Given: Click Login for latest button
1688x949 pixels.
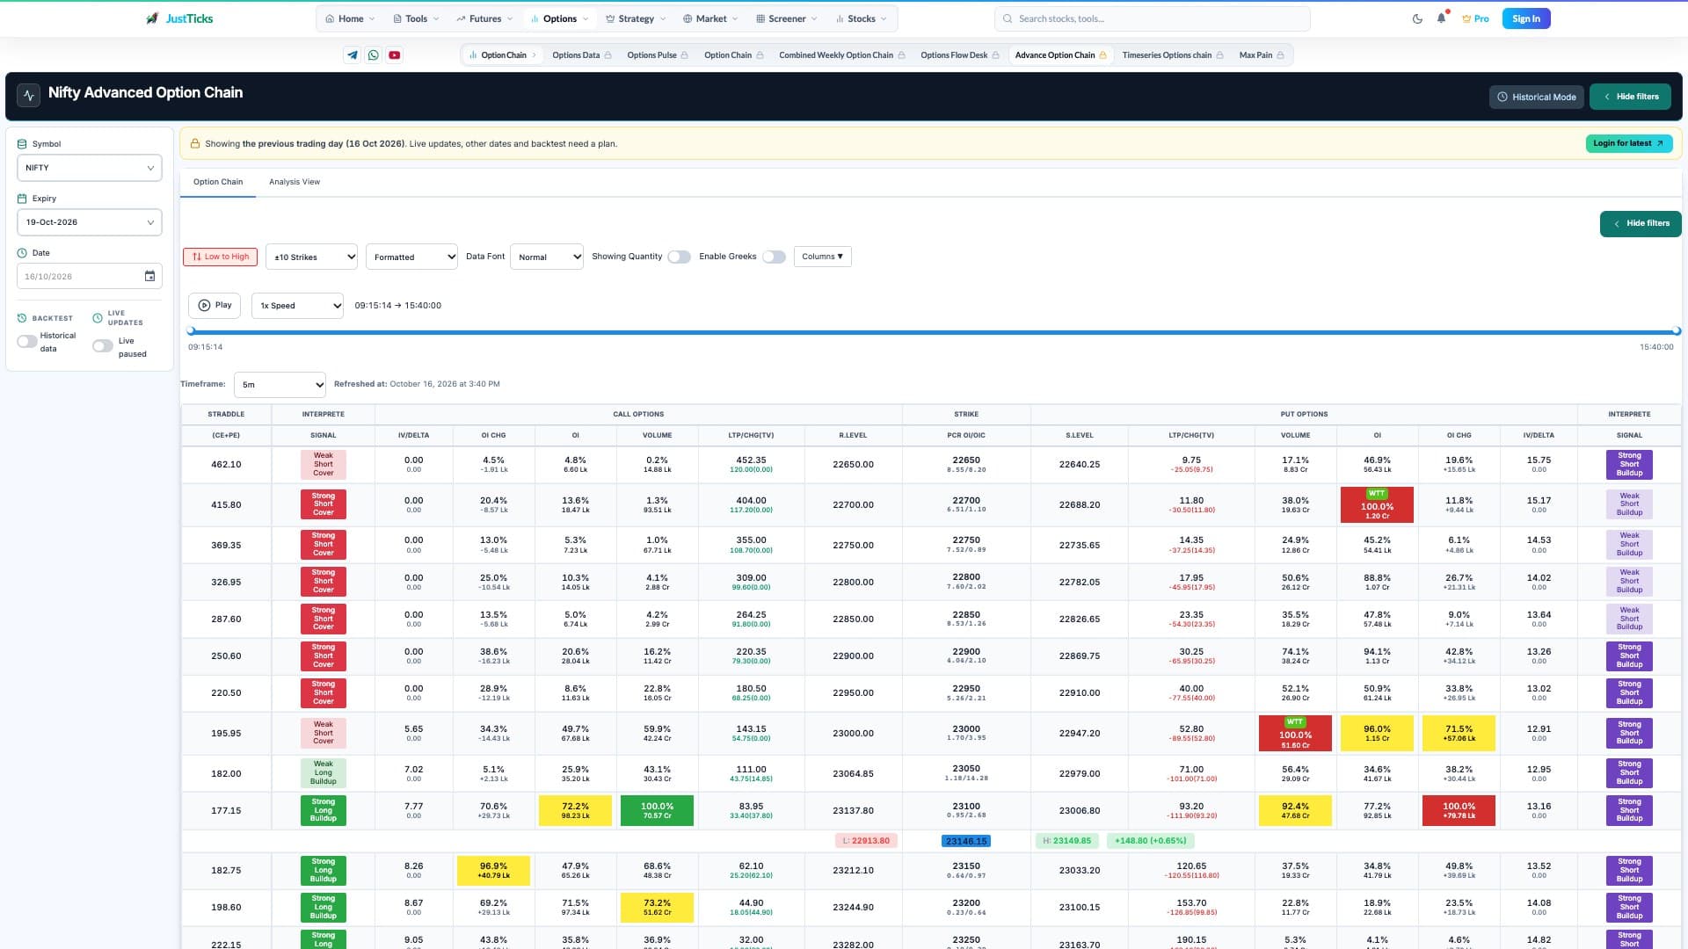Looking at the screenshot, I should tap(1628, 143).
